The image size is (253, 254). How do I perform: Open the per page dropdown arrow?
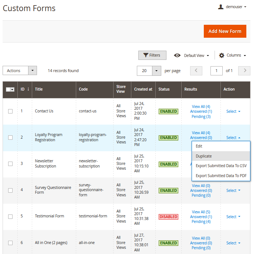[x=157, y=71]
